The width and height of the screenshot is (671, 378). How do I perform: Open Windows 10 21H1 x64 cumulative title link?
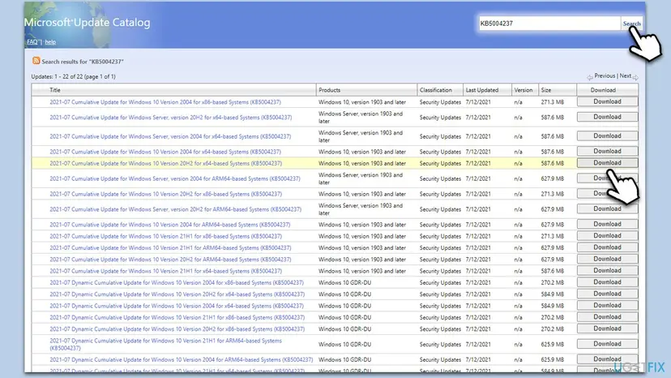click(165, 271)
